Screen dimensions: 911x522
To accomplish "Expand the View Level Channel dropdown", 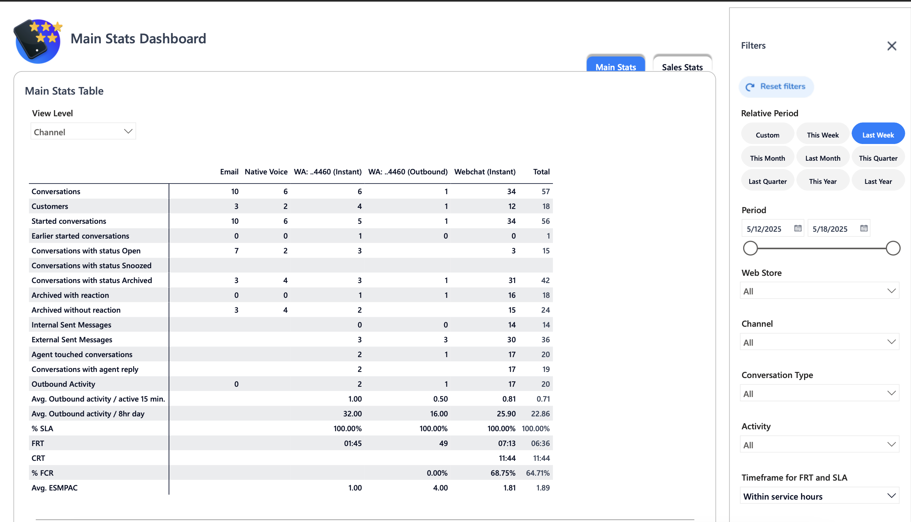I will tap(83, 132).
